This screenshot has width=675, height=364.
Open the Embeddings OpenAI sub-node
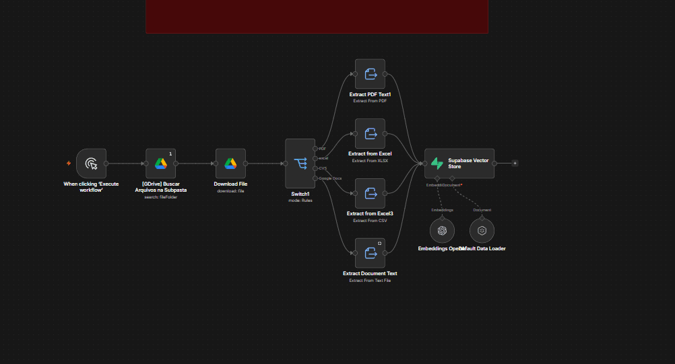[x=442, y=231]
